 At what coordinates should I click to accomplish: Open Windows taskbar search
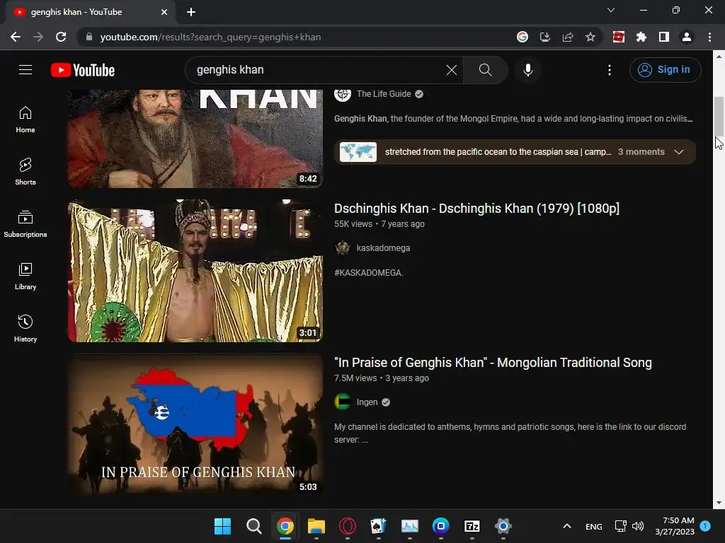(x=254, y=526)
